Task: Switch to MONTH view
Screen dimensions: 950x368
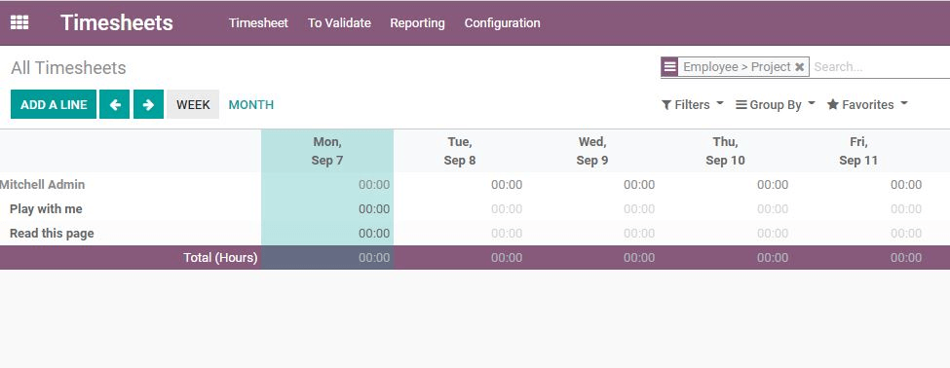Action: (250, 105)
